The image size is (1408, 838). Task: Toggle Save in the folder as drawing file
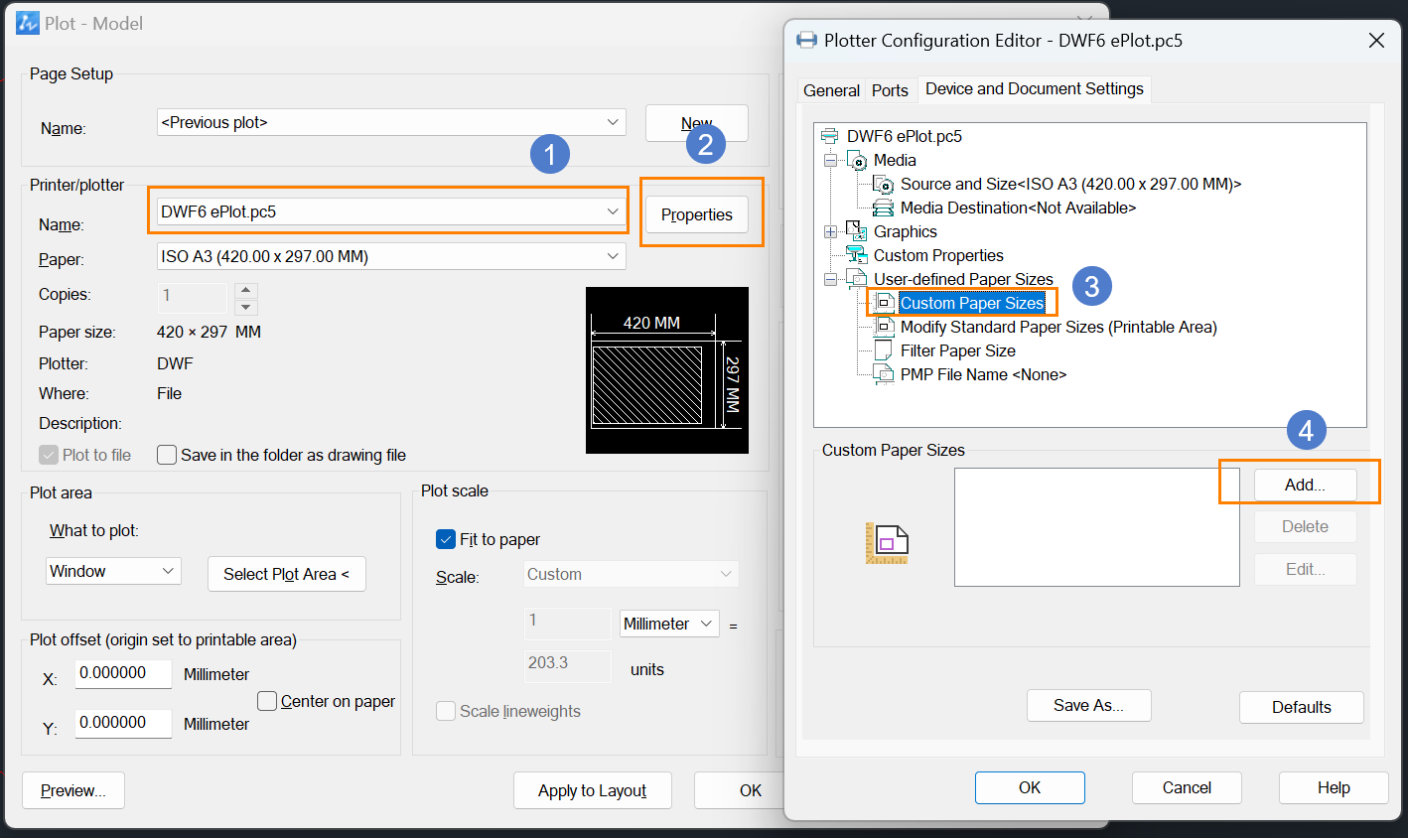[x=167, y=455]
